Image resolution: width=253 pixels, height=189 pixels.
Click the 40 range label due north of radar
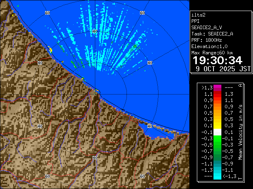coord(94,31)
